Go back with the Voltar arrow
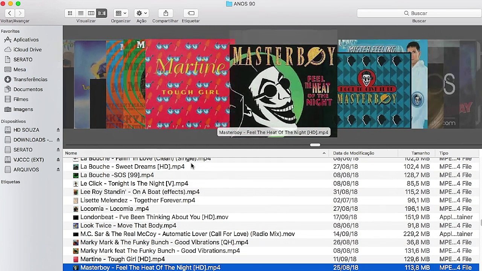The image size is (482, 271). pyautogui.click(x=10, y=13)
